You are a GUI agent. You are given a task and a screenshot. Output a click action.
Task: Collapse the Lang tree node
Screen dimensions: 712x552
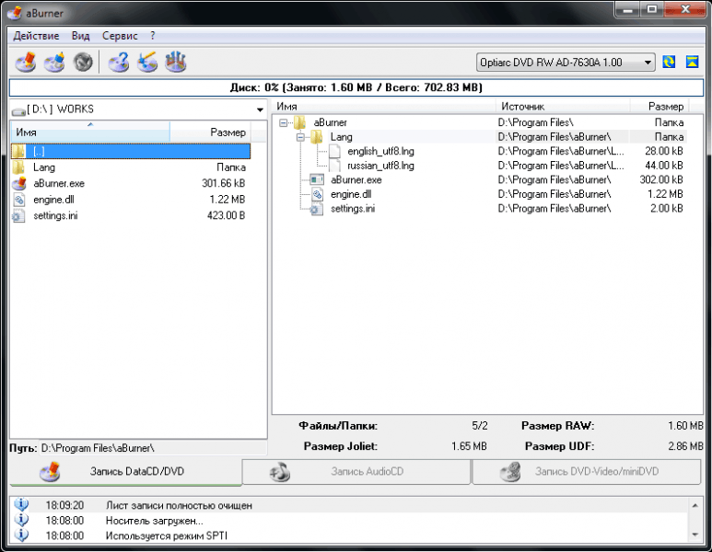pos(300,137)
